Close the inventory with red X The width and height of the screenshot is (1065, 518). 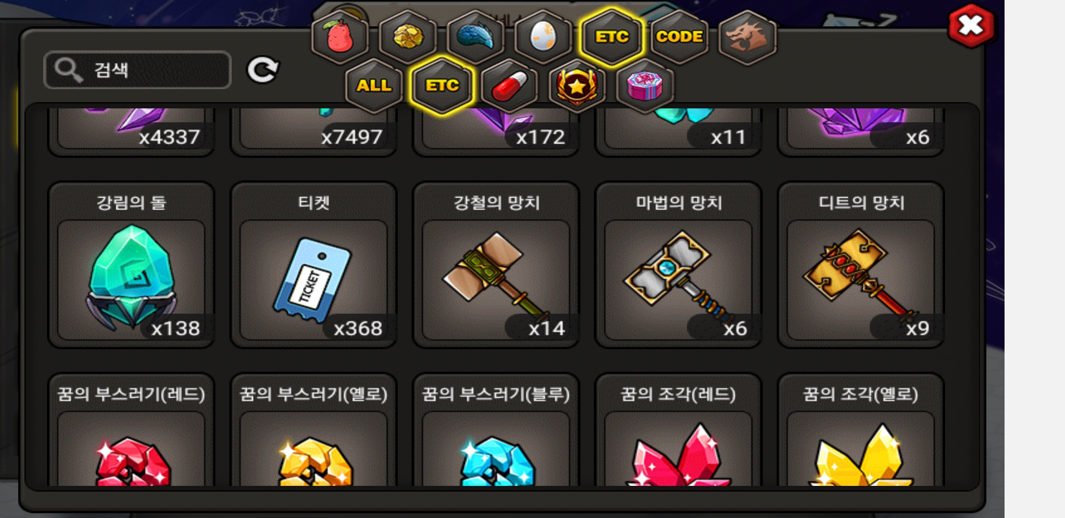(971, 25)
